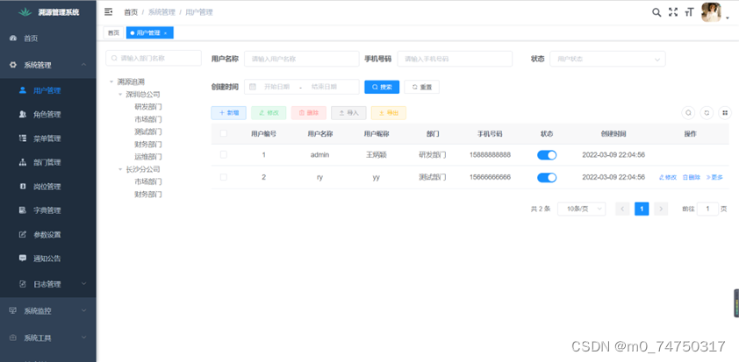Go to next page arrow
Viewport: 739px width, 362px height.
click(661, 209)
